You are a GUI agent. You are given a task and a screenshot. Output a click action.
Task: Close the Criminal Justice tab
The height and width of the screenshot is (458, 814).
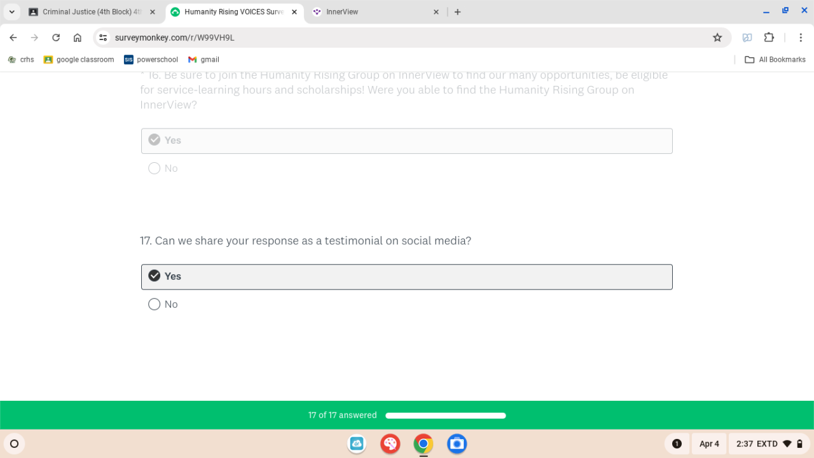point(152,11)
